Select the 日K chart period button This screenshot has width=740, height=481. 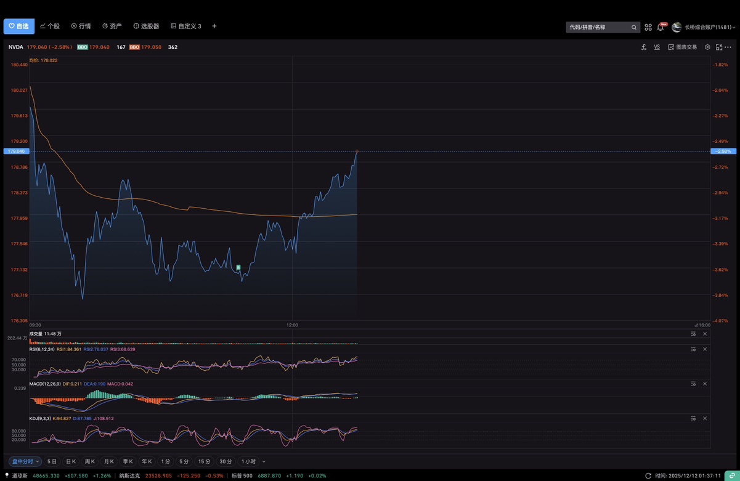point(71,461)
